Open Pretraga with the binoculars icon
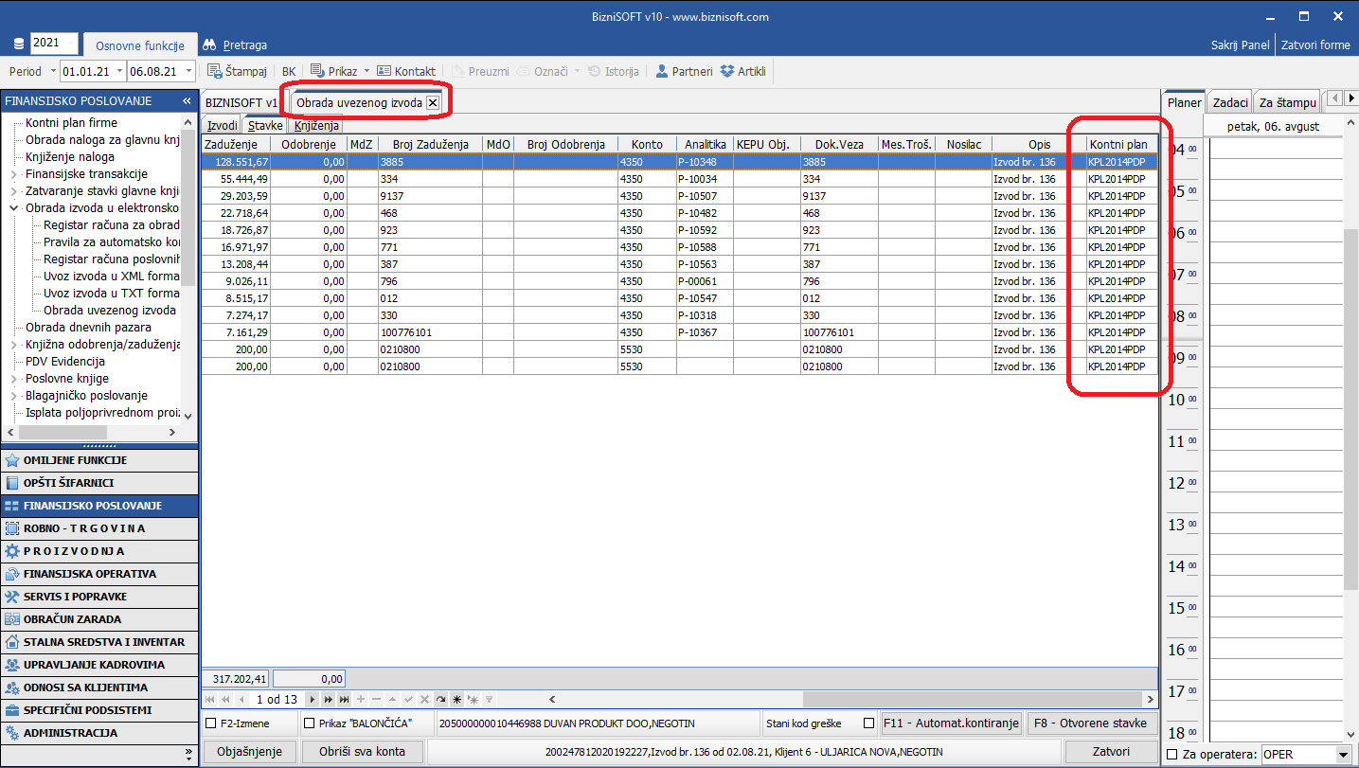Viewport: 1359px width, 768px height. [209, 45]
